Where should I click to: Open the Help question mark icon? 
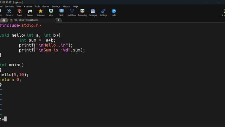point(114,13)
